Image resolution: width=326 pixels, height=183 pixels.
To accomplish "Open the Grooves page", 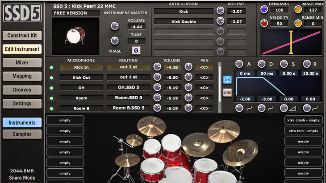I will 22,90.
